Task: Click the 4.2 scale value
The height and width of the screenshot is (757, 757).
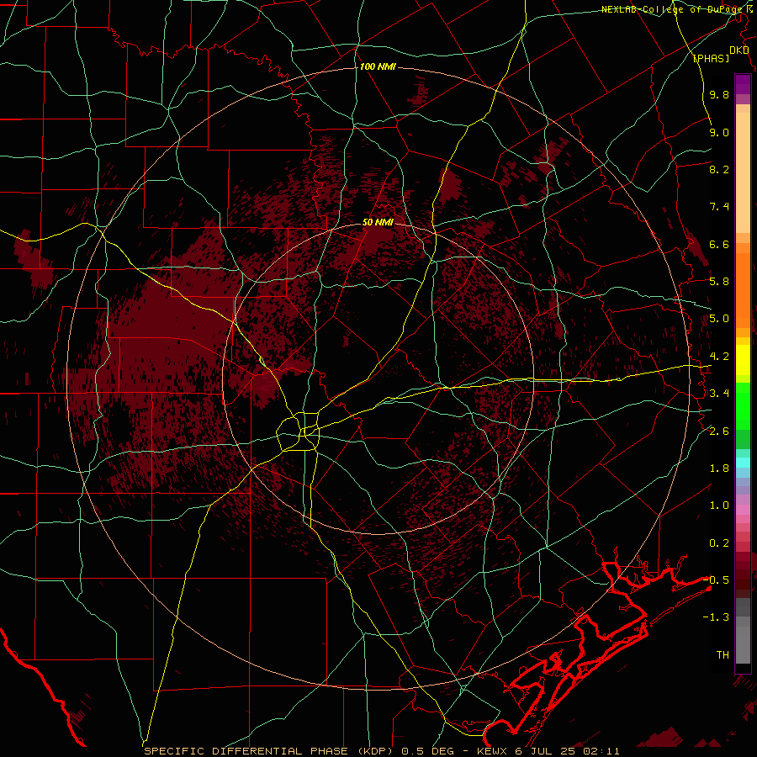Action: pyautogui.click(x=719, y=357)
